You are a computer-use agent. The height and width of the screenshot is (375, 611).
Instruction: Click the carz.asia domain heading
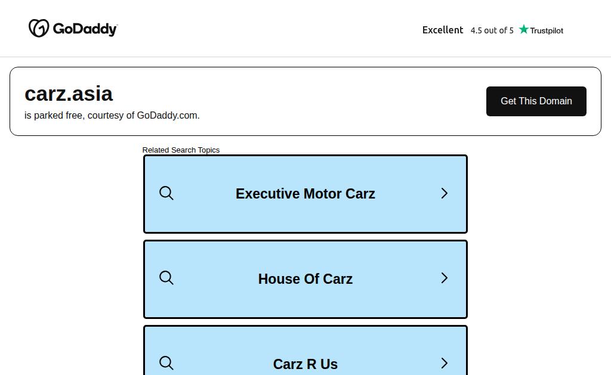tap(69, 94)
